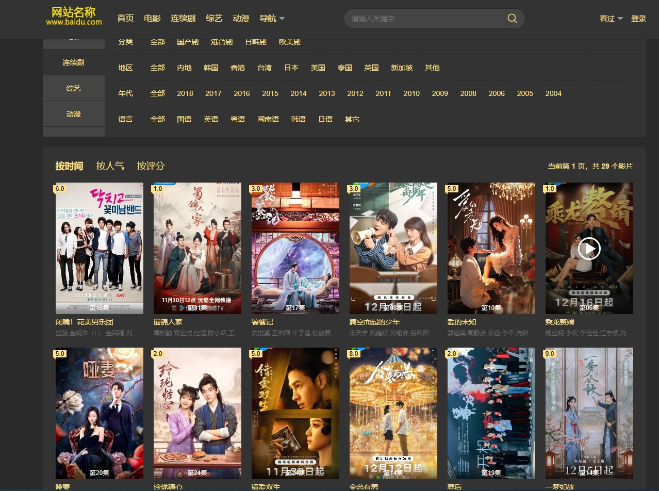Open the 哑妻 poster thumbnail

(100, 413)
